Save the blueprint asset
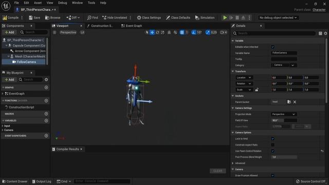The width and height of the screenshot is (329, 185). point(34,18)
